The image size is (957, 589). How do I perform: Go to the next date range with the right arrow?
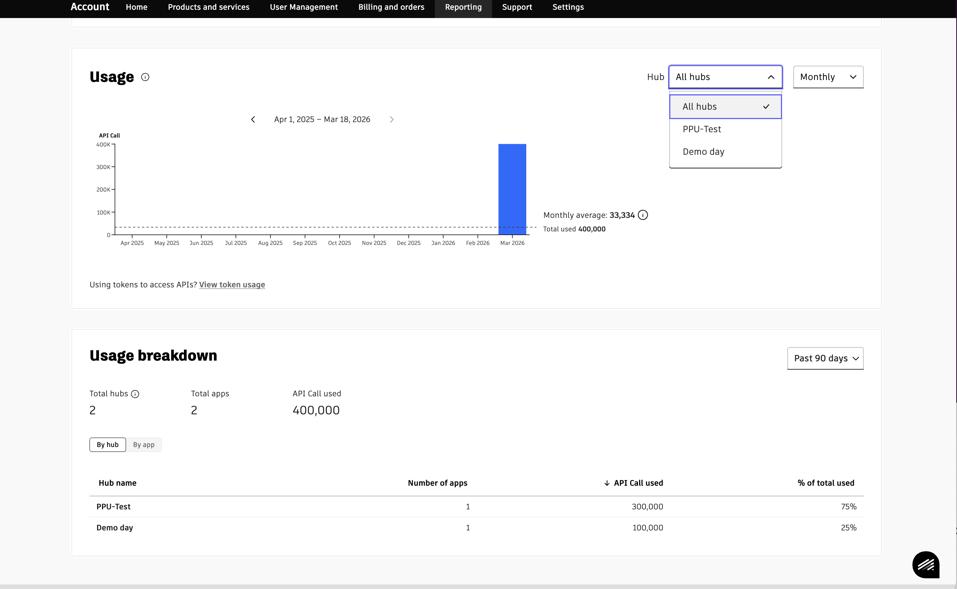point(392,119)
